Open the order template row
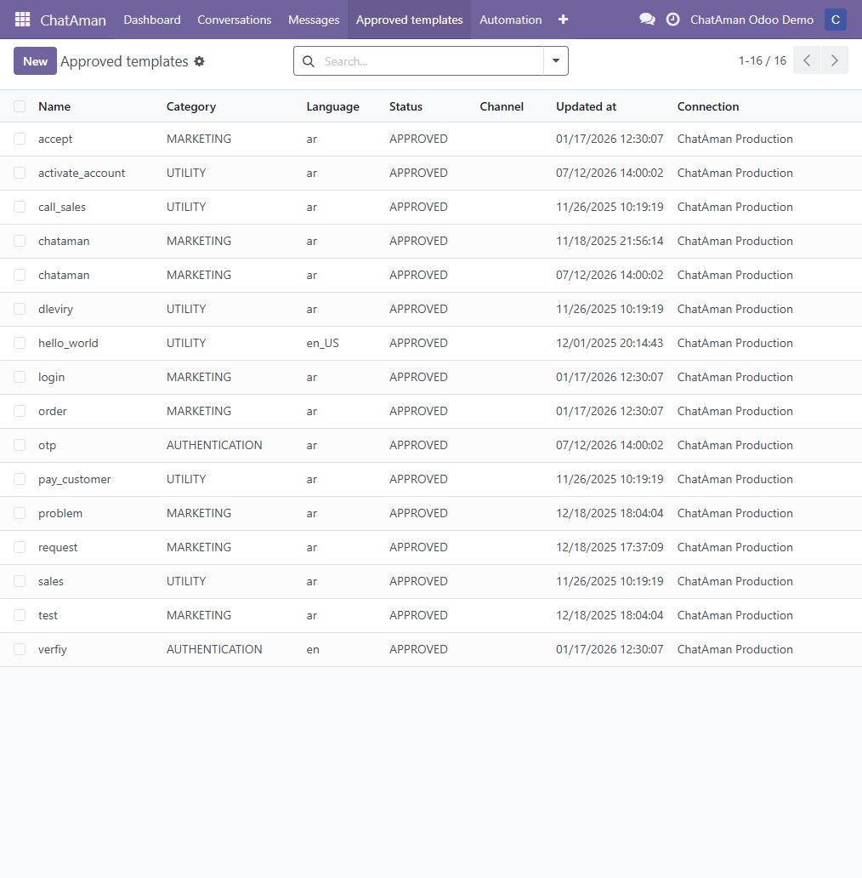862x878 pixels. click(x=431, y=412)
